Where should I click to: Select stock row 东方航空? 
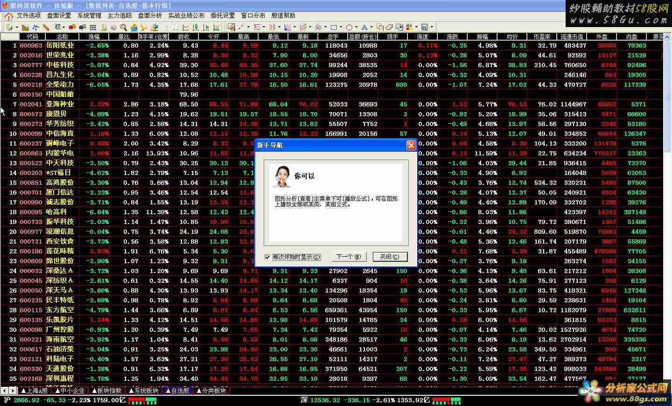tap(332, 310)
